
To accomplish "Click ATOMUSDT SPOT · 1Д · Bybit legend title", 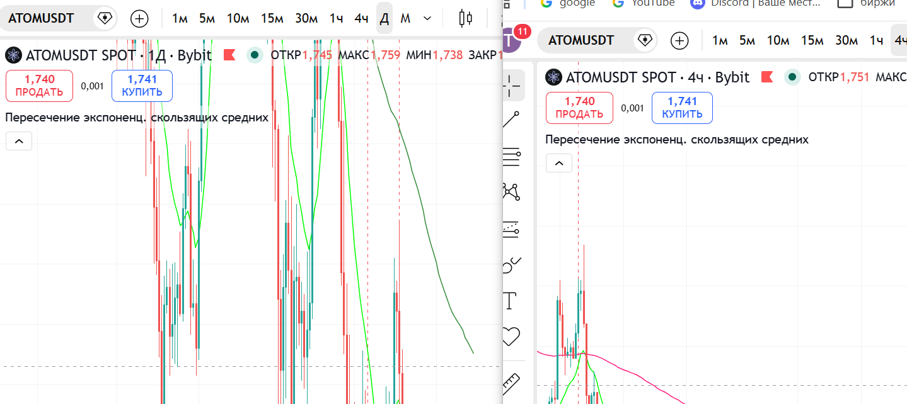I will 118,55.
